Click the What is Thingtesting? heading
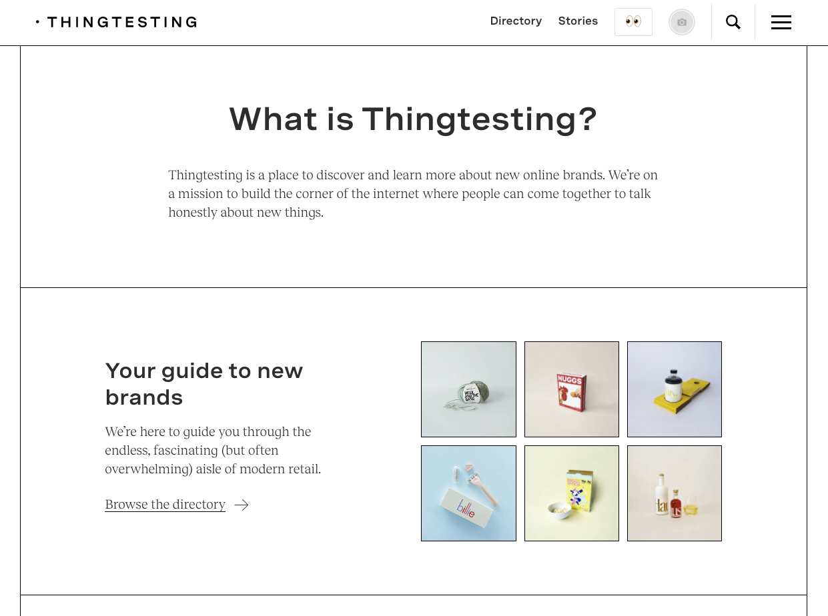This screenshot has height=616, width=828. (x=413, y=119)
